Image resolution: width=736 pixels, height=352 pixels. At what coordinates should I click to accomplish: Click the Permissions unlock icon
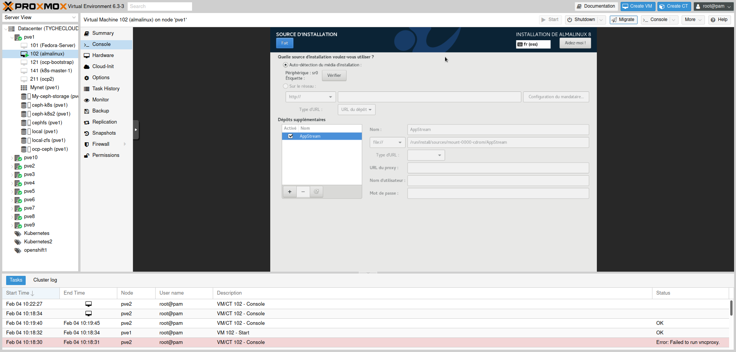point(87,156)
